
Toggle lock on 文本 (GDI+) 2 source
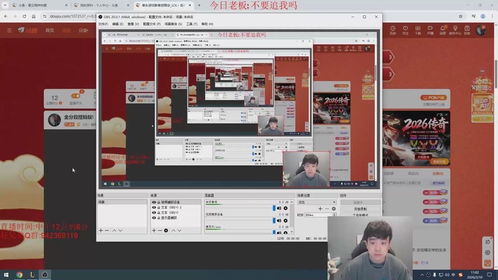pyautogui.click(x=159, y=207)
